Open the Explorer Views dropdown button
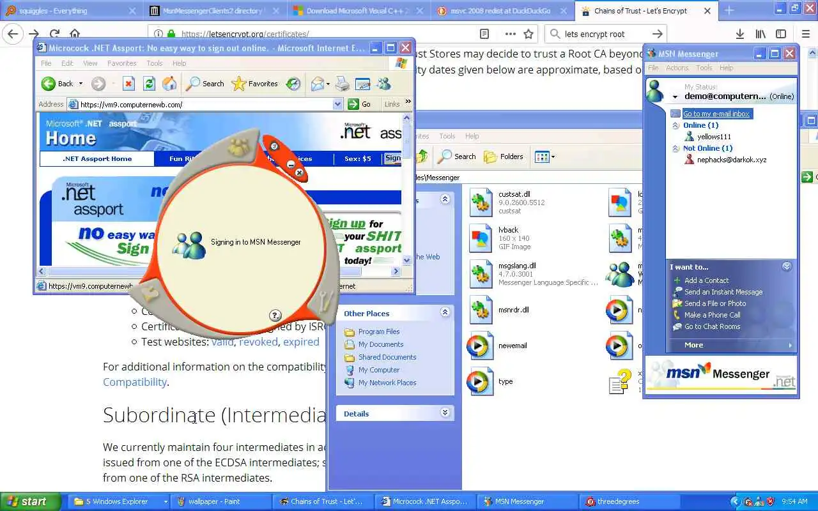This screenshot has width=818, height=511. point(544,156)
